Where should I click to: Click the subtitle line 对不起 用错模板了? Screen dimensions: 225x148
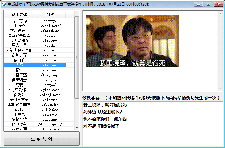(x=101, y=126)
